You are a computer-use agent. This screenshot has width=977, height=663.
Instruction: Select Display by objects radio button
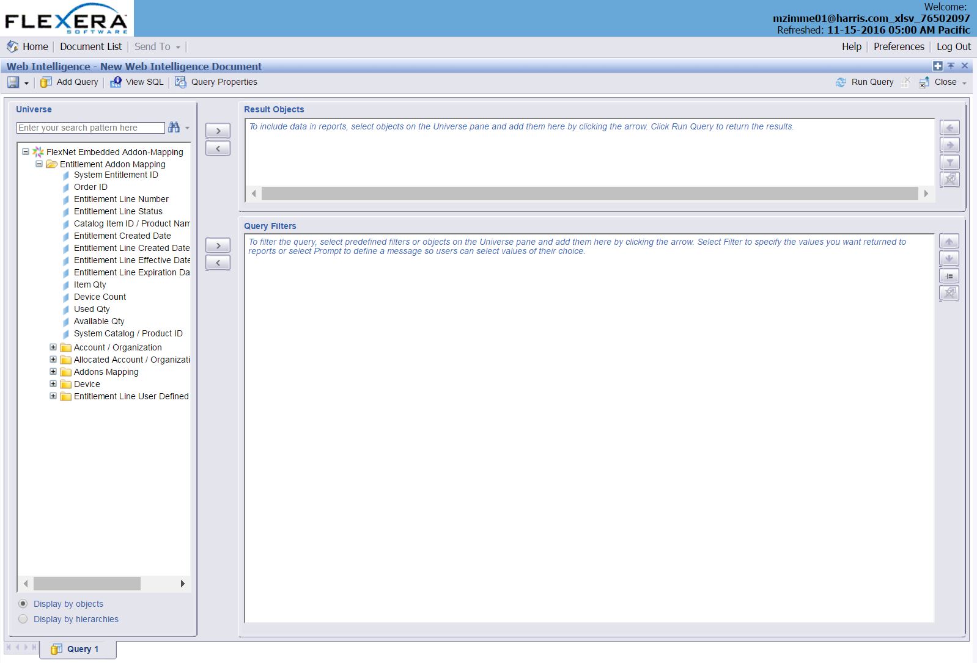[23, 604]
